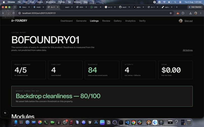This screenshot has height=127, width=204.
Task: Click the Readiness 84 card
Action: (x=102, y=70)
